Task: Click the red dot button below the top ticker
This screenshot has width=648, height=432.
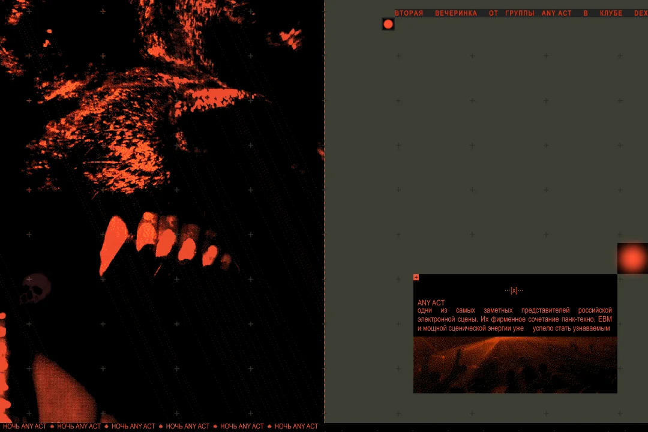Action: tap(388, 24)
